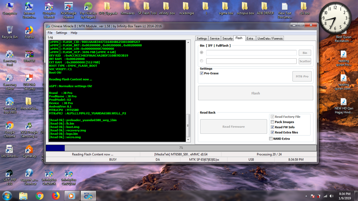Image resolution: width=358 pixels, height=201 pixels.
Task: Launch InfinityBox CM2QLM shortcut
Action: click(x=69, y=177)
